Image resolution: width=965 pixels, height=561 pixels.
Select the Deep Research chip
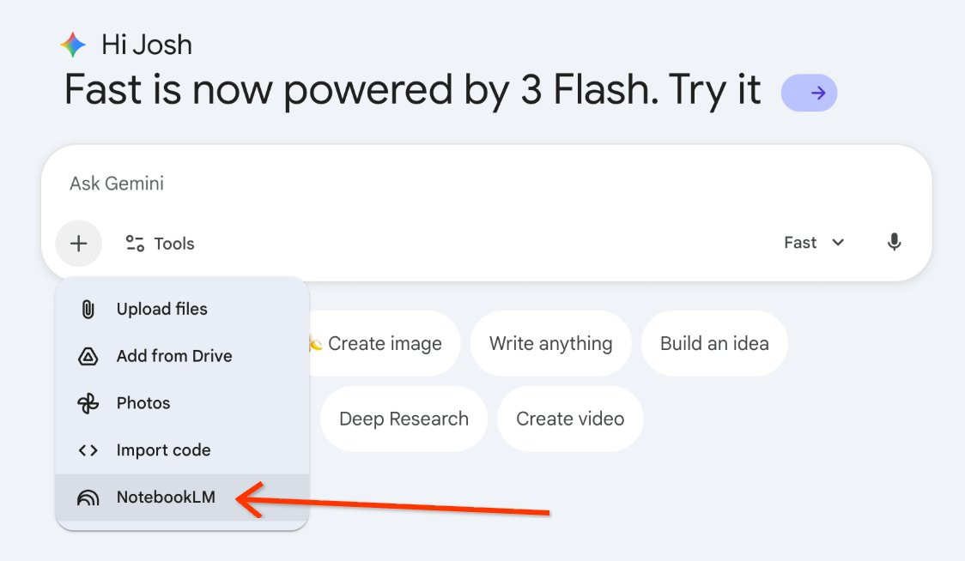(404, 419)
